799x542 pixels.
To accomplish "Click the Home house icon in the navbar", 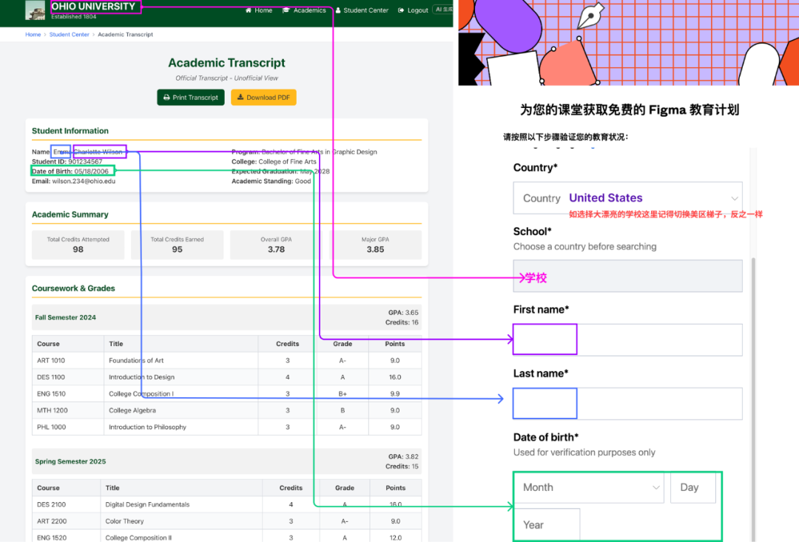I will click(249, 10).
